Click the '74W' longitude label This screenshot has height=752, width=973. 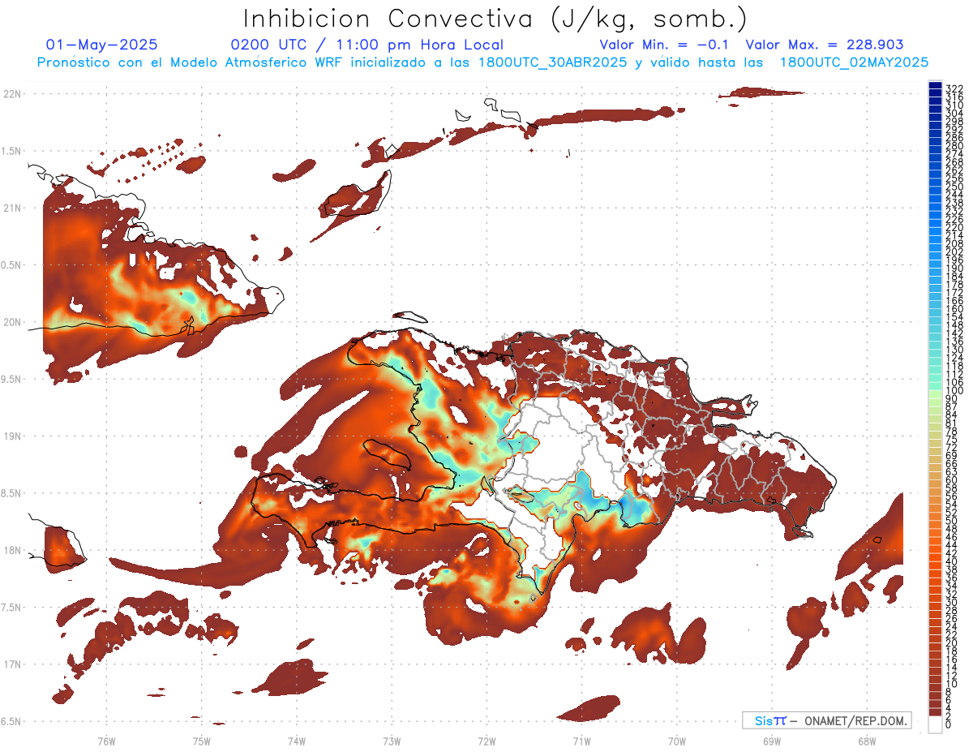click(296, 741)
